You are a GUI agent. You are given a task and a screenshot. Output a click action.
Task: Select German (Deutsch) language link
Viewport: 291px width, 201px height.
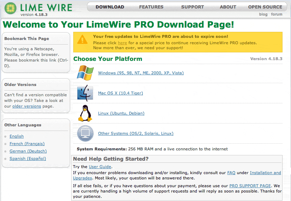(28, 151)
